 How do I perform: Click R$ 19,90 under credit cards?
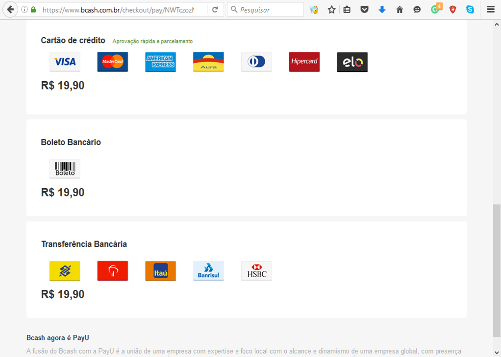(x=63, y=86)
